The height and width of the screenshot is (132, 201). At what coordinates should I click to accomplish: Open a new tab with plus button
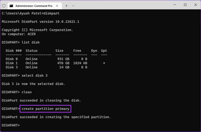66,6
